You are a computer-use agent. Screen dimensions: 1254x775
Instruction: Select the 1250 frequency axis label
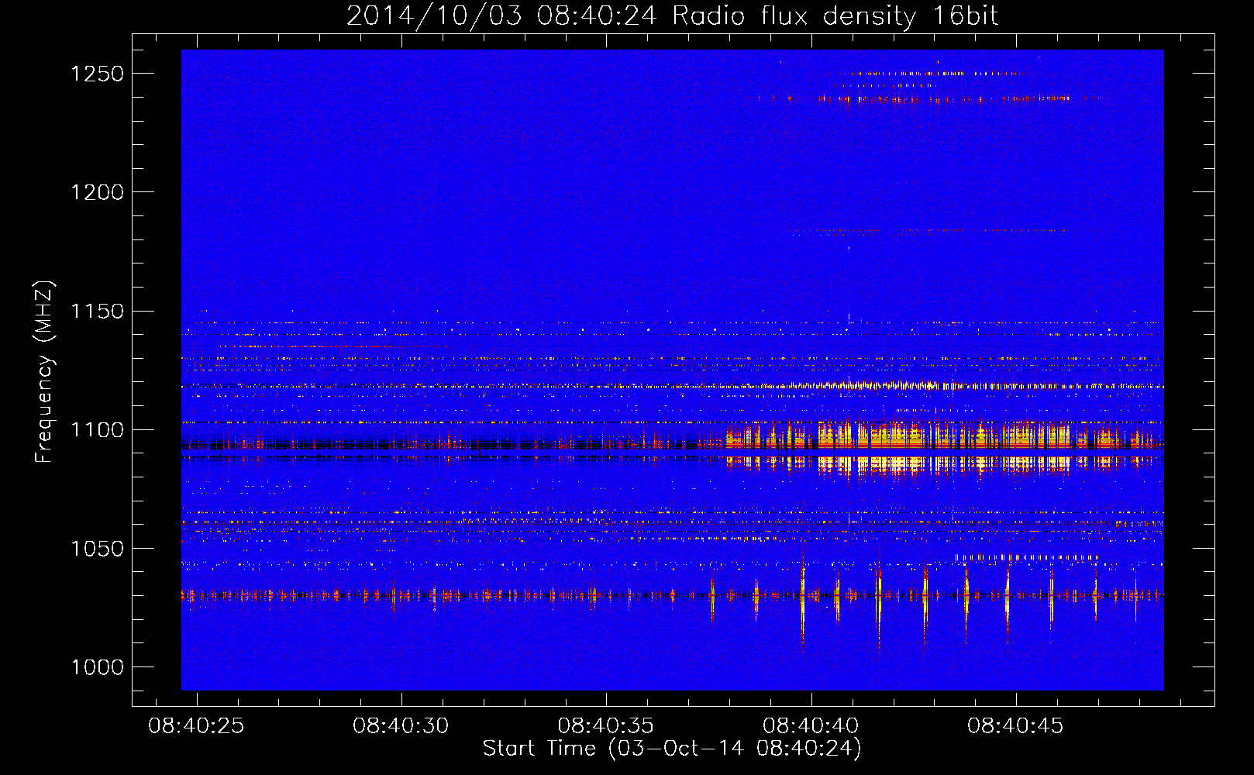point(98,74)
